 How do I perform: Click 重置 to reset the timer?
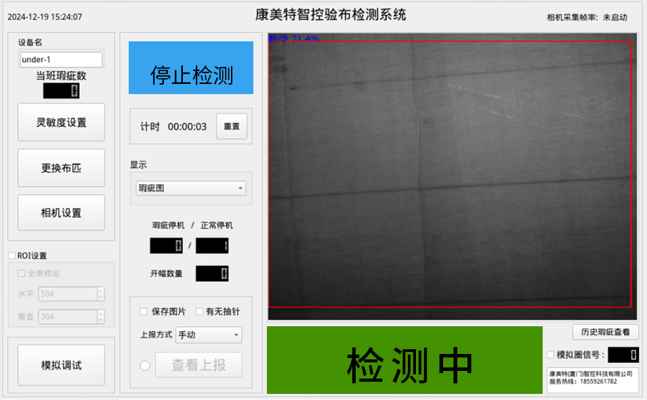(231, 126)
